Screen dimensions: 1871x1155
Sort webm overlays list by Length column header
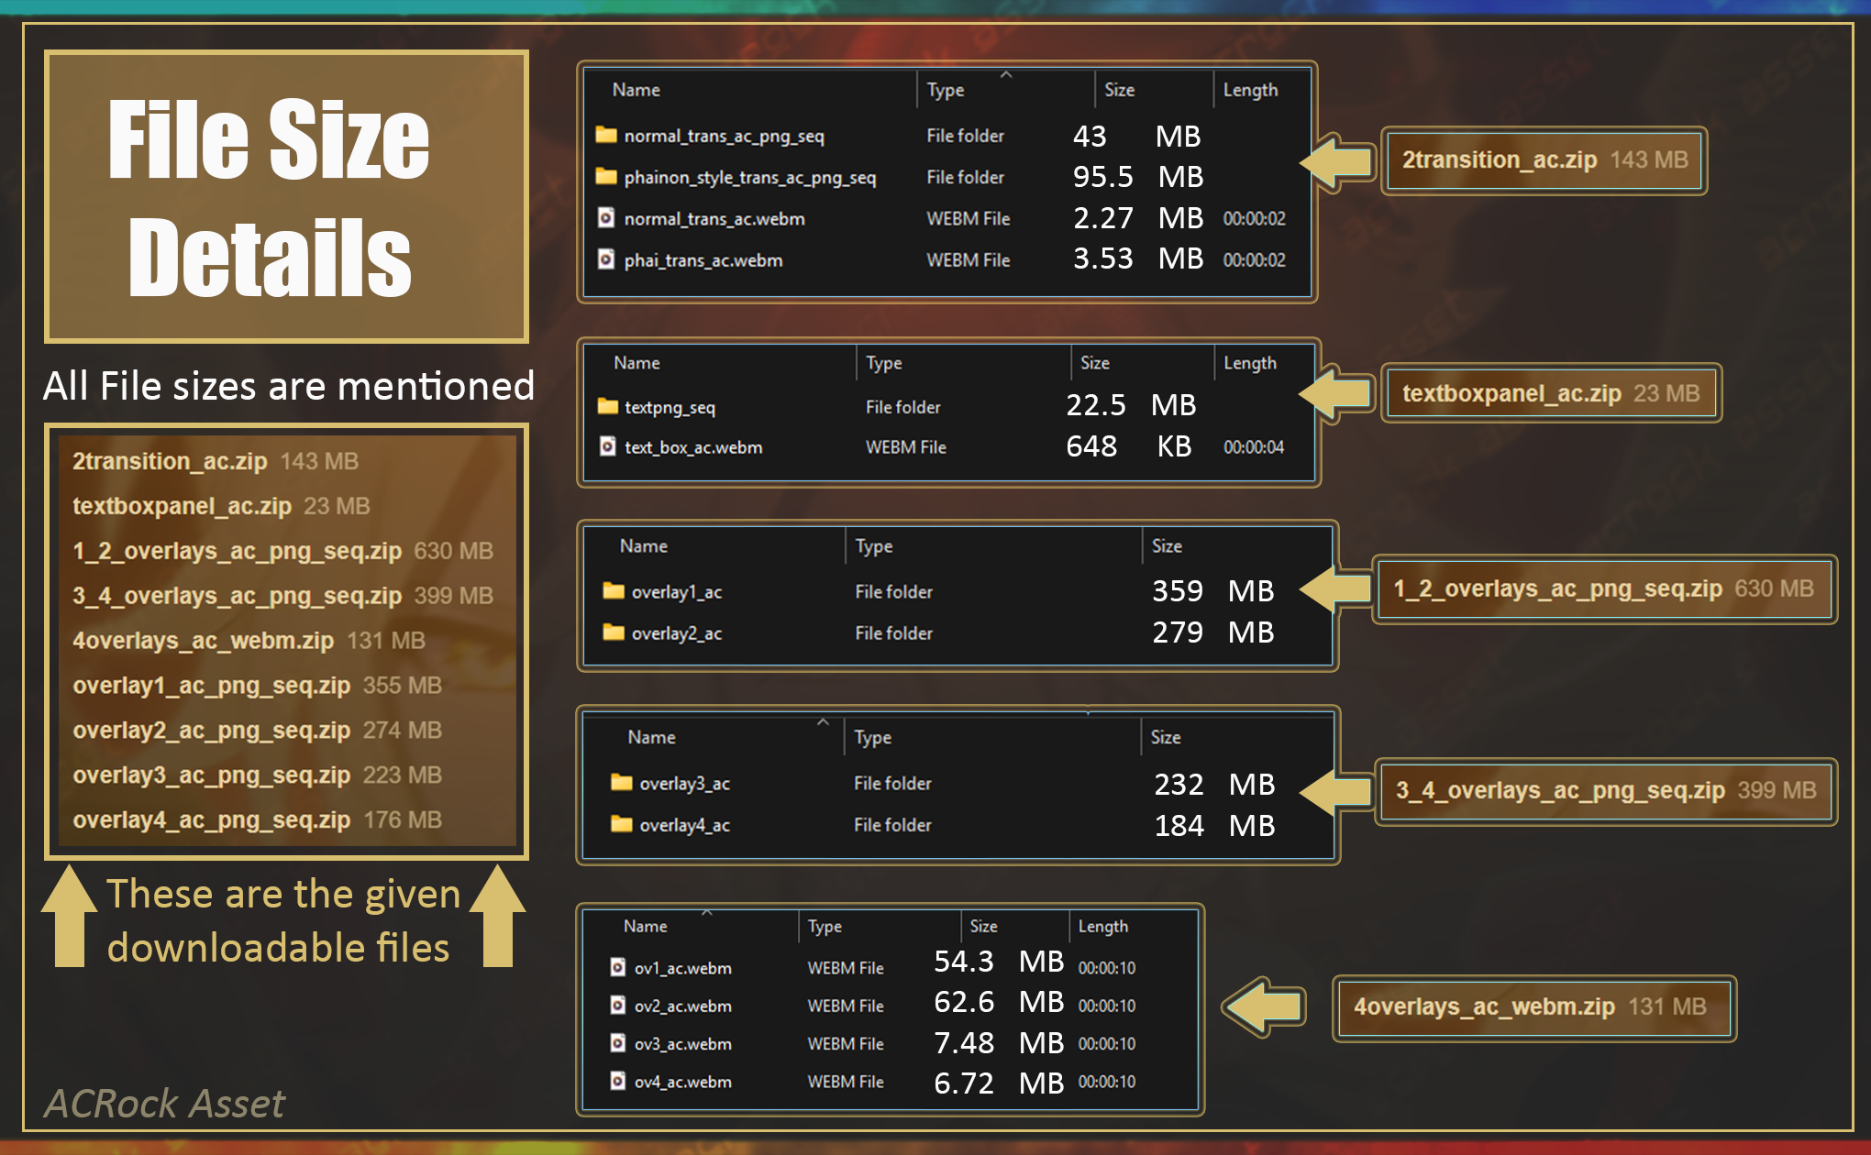click(x=1103, y=926)
